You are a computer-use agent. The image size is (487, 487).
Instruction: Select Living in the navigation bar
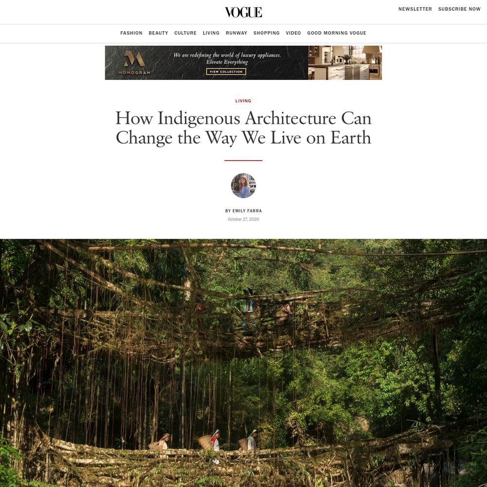pos(211,33)
